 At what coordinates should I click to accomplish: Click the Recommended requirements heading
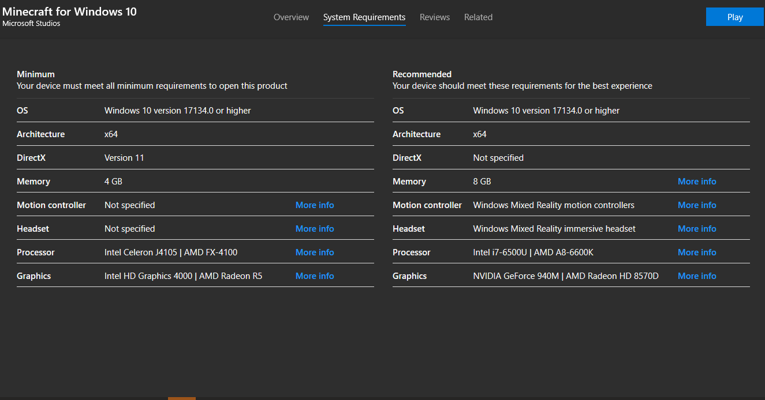(422, 74)
